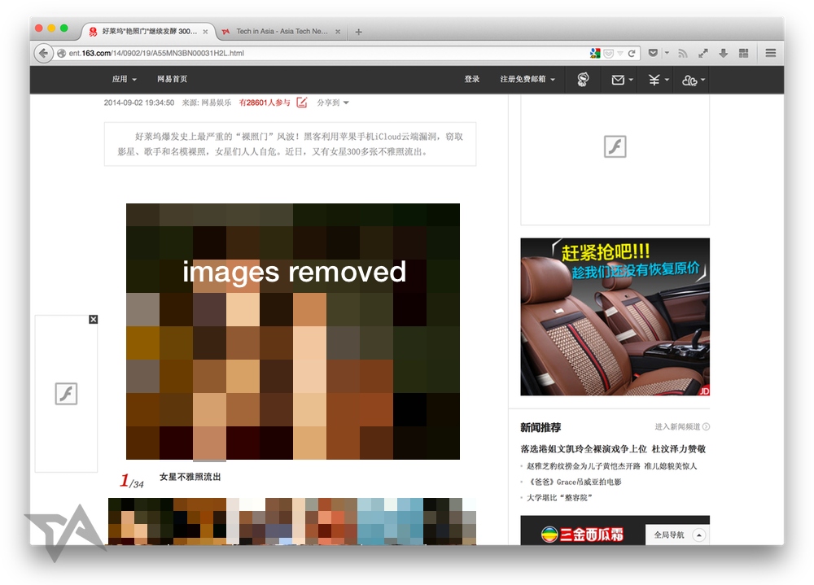
Task: Open 进入新闻频道 link
Action: [x=681, y=426]
